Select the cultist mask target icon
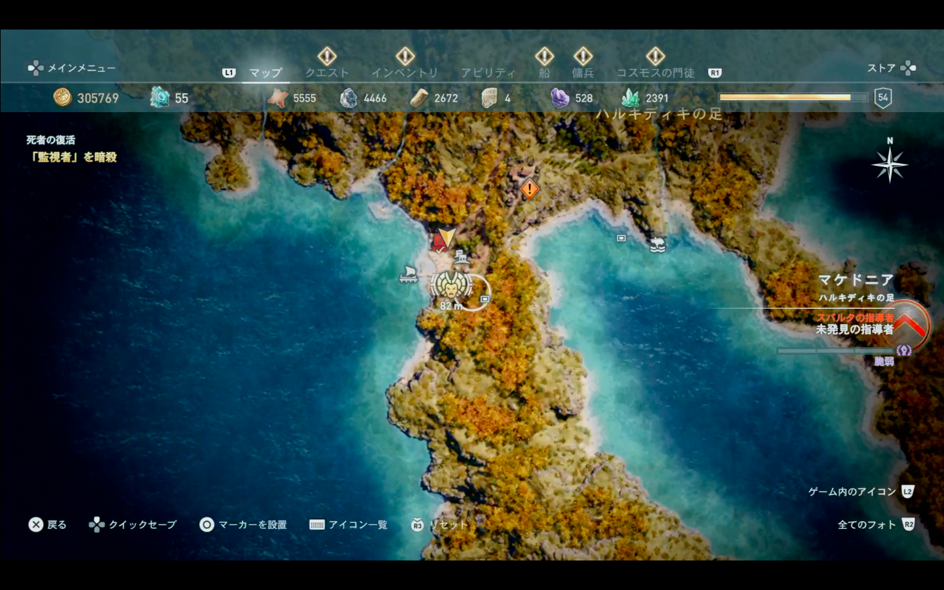Image resolution: width=944 pixels, height=590 pixels. (x=451, y=285)
